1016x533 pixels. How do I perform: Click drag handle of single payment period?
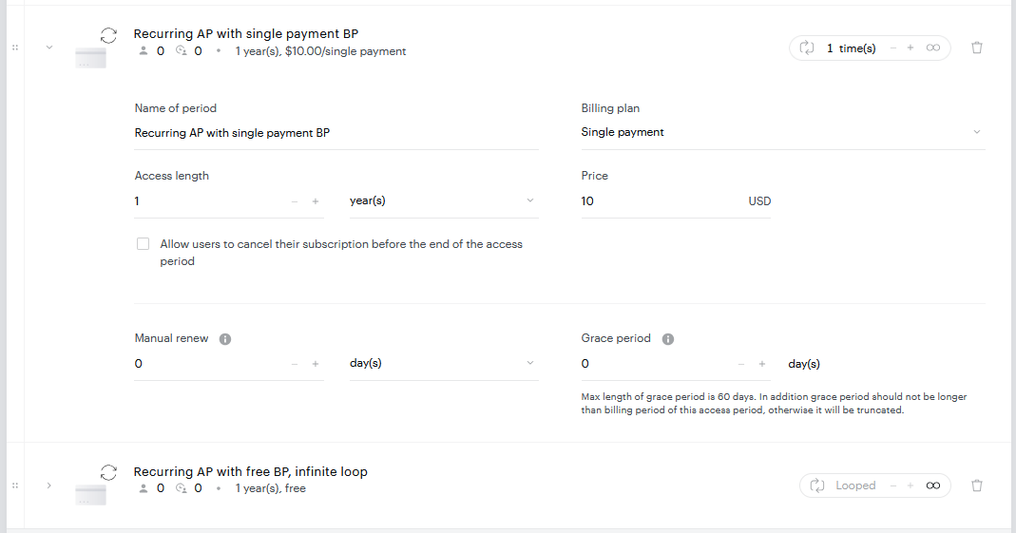[15, 48]
